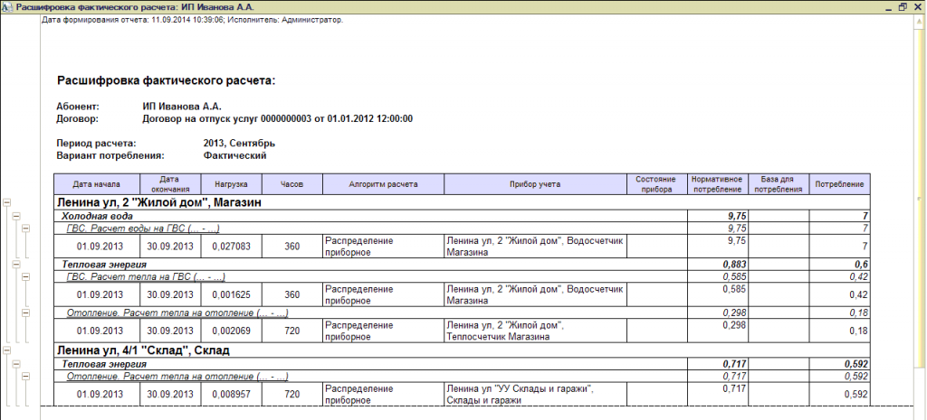Click the 'Ленина ул, 4/1 "Склад", Склад' row
The height and width of the screenshot is (420, 927).
click(463, 350)
